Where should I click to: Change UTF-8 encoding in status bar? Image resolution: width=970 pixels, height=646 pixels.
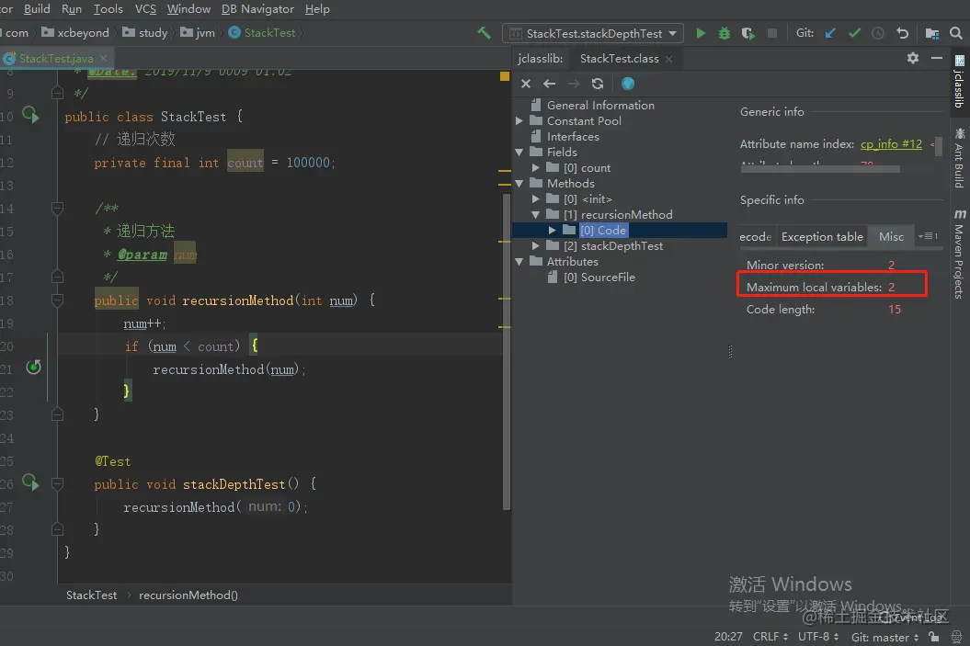tap(817, 637)
